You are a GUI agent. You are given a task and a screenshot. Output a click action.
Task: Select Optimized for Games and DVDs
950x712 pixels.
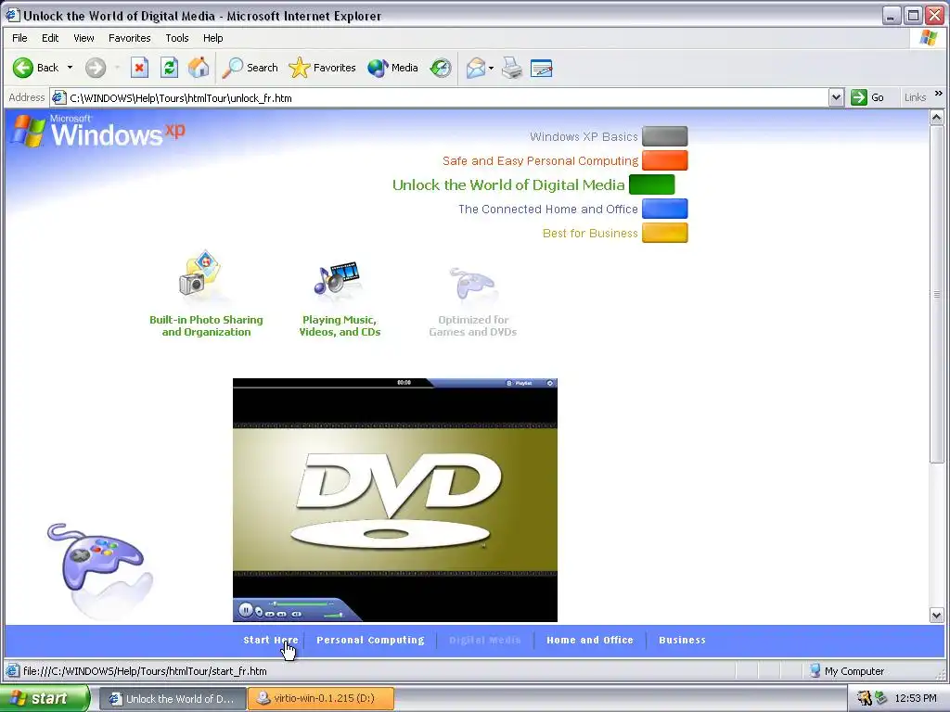[472, 325]
